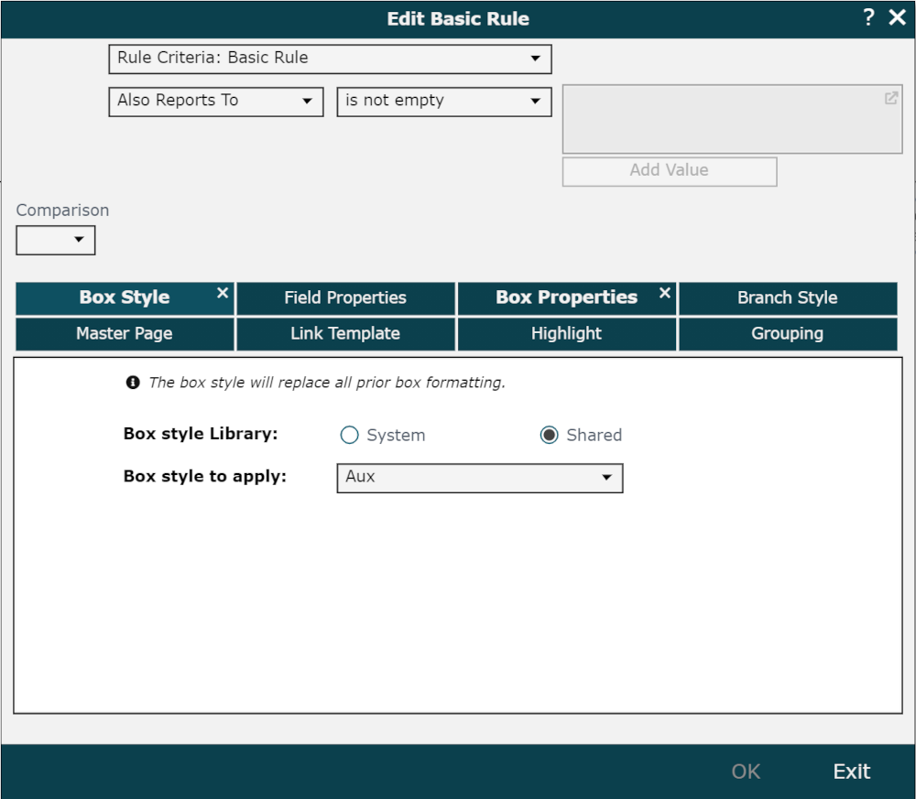
Task: Open the 'is not empty' operator dropdown
Action: click(443, 102)
